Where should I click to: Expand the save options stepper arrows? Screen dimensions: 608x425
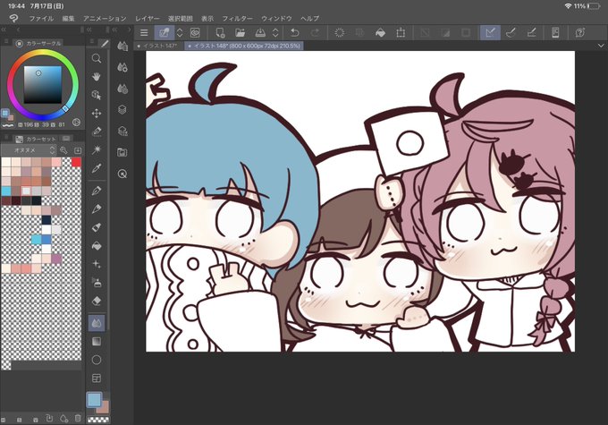[274, 32]
